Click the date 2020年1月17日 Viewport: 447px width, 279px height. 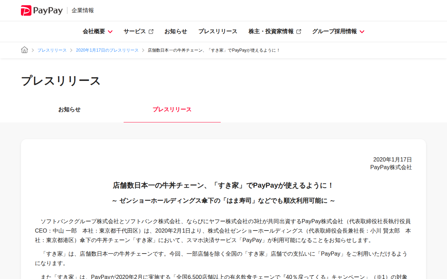[x=393, y=159]
